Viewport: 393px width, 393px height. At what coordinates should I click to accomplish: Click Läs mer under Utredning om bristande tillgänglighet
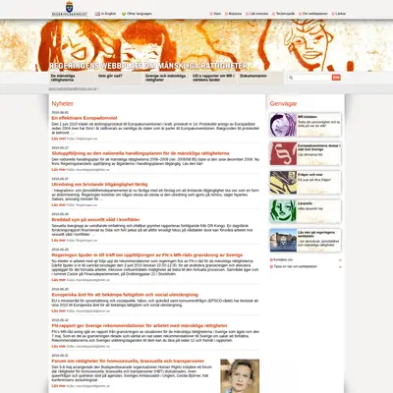(x=59, y=205)
